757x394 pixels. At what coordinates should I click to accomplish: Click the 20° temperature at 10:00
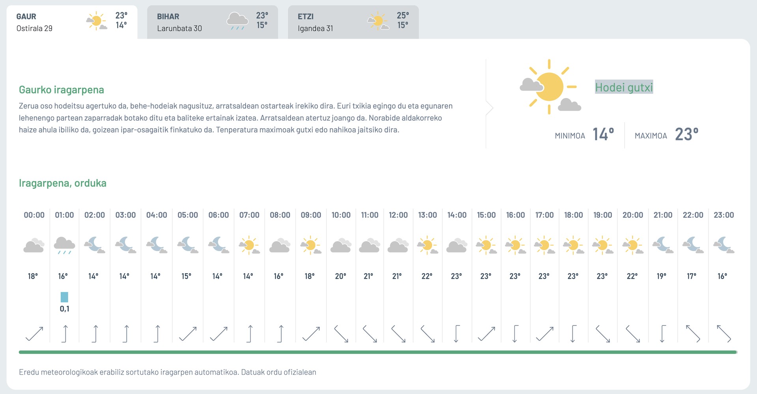coord(341,276)
